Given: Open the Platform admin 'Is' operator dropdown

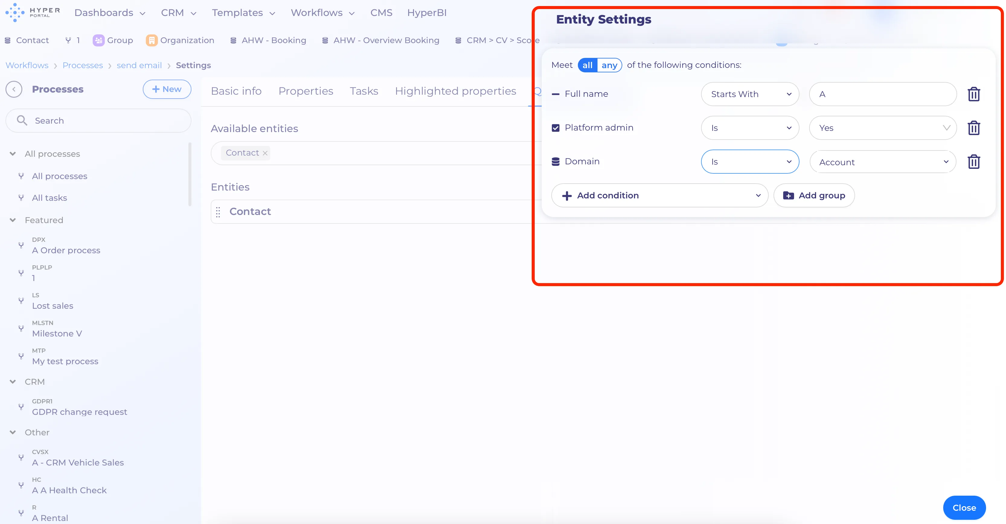Looking at the screenshot, I should (750, 128).
